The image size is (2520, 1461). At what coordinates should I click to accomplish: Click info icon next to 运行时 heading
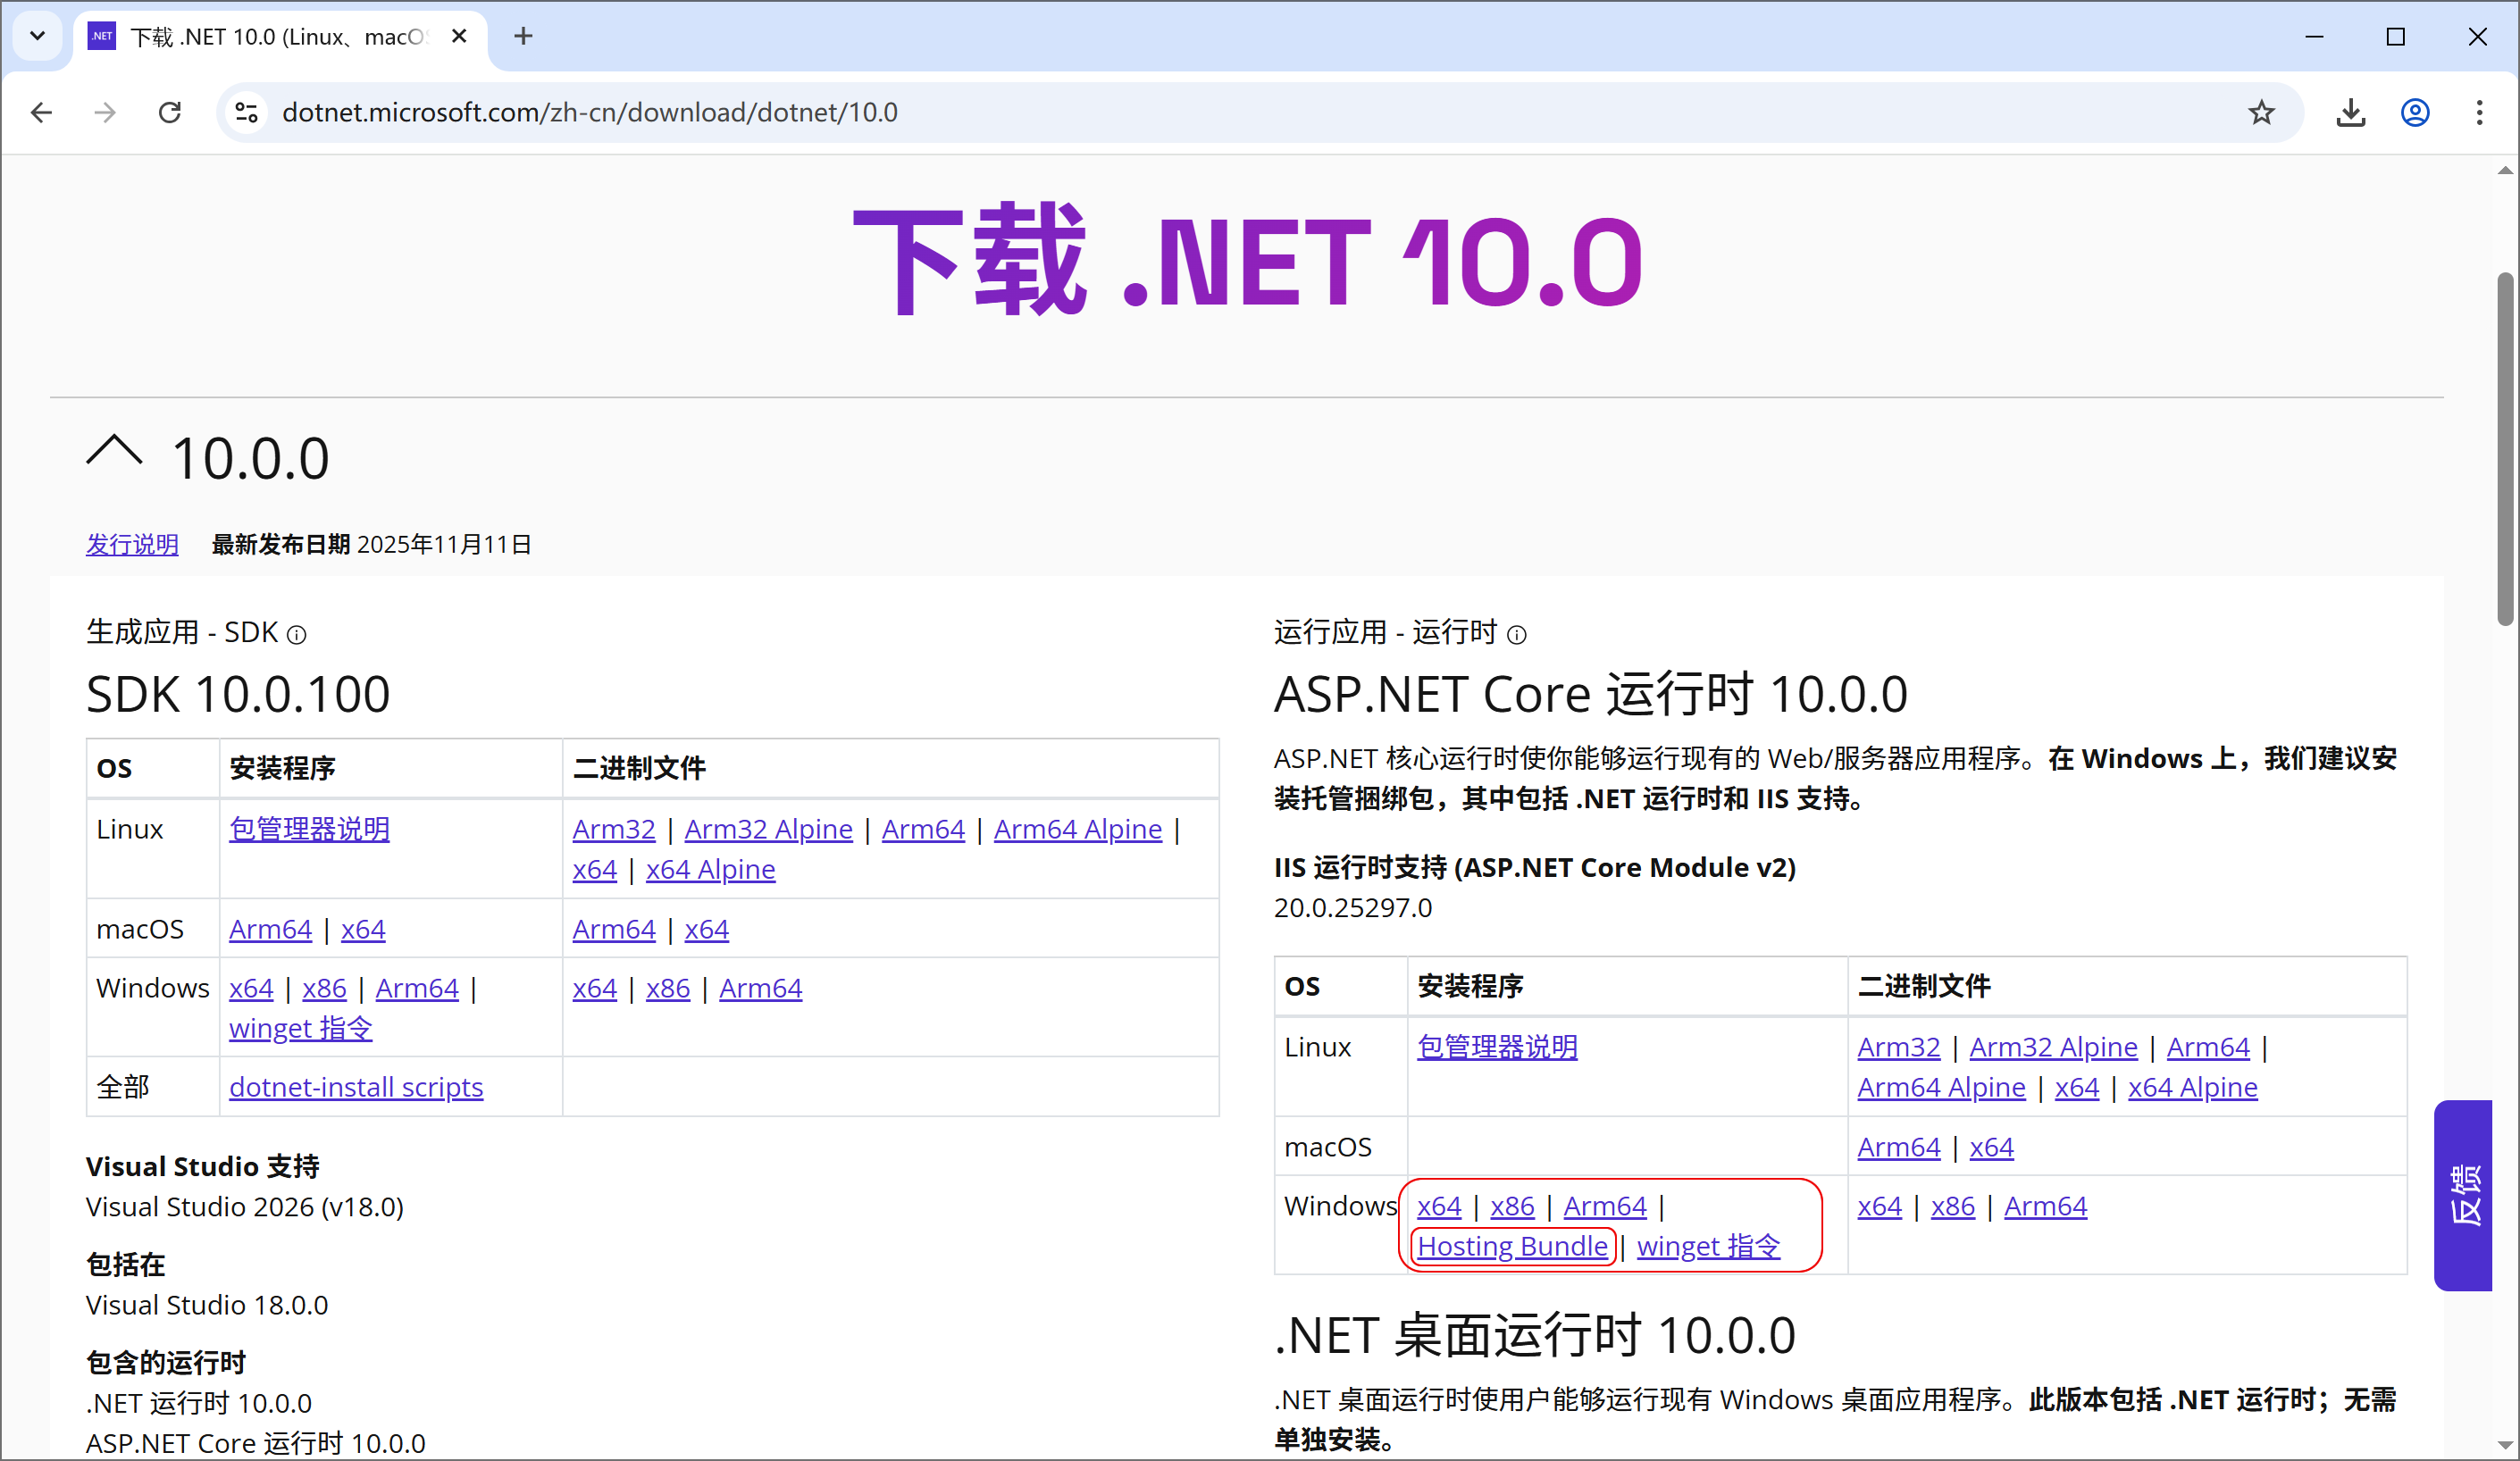1517,635
